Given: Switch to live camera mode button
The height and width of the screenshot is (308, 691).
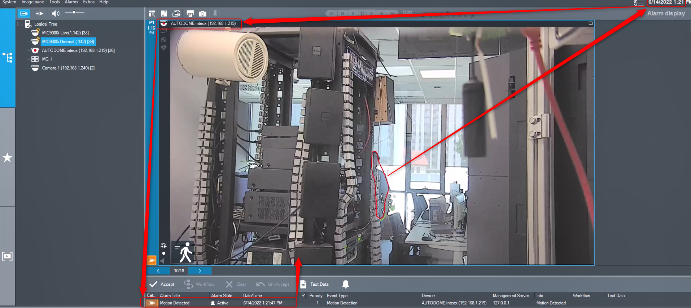Looking at the screenshot, I should tap(24, 13).
